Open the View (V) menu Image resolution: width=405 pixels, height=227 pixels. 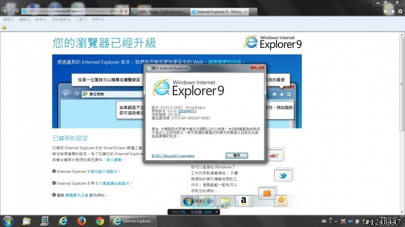point(41,20)
